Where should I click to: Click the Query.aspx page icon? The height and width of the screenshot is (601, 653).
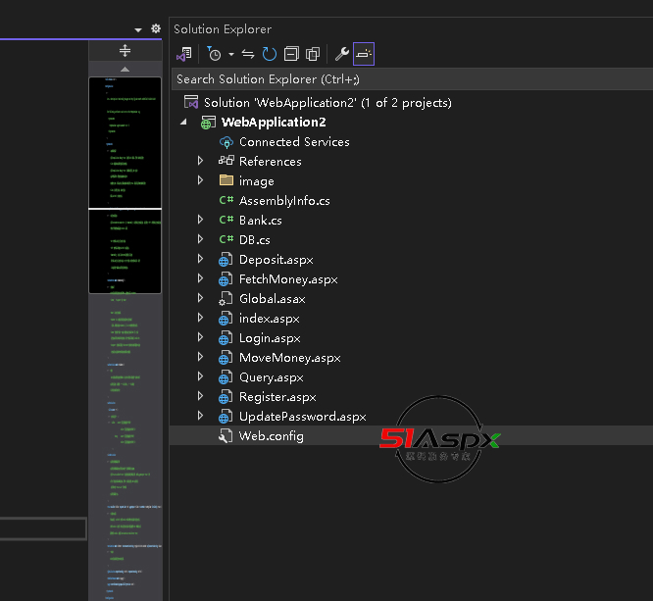(x=226, y=376)
